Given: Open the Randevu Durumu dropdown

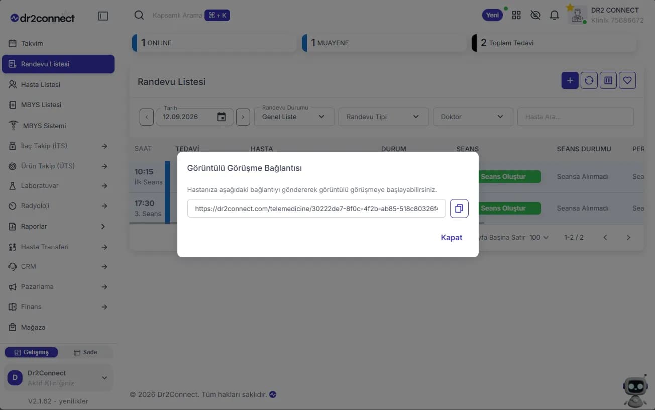Looking at the screenshot, I should click(294, 117).
